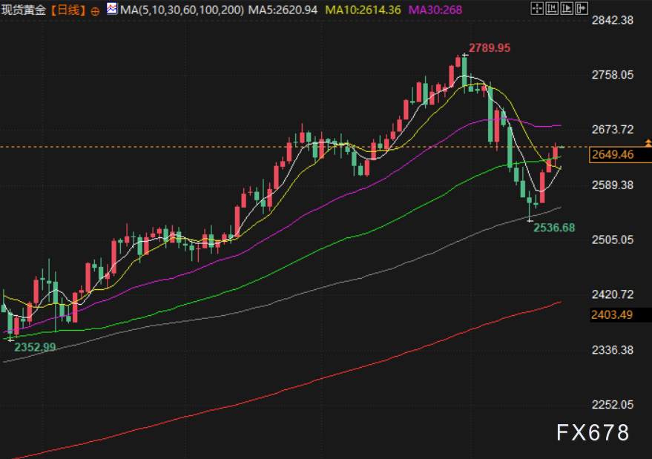This screenshot has height=459, width=652.
Task: Click the orange double-arrow price marker
Action: pos(648,142)
